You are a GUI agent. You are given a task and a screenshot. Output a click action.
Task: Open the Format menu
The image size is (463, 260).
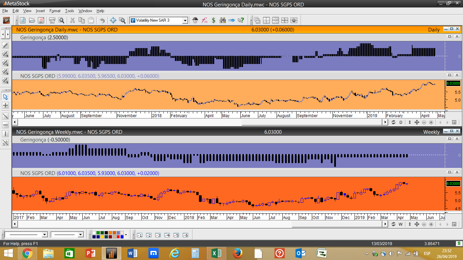[55, 11]
